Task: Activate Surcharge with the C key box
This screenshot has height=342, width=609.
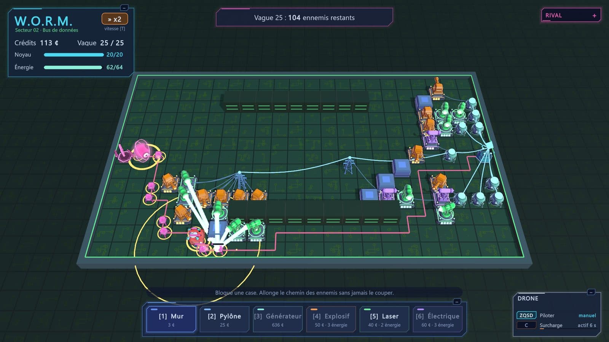Action: coord(526,325)
